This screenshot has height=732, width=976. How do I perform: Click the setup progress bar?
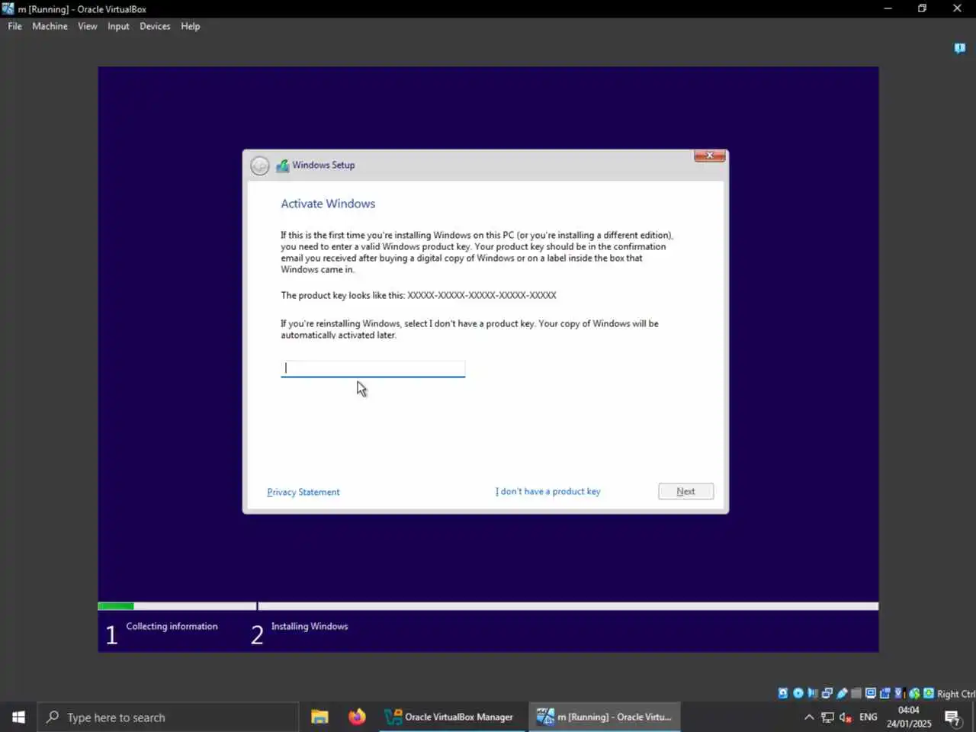tap(488, 606)
